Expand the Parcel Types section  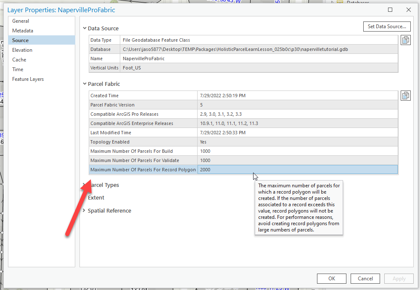pos(85,185)
